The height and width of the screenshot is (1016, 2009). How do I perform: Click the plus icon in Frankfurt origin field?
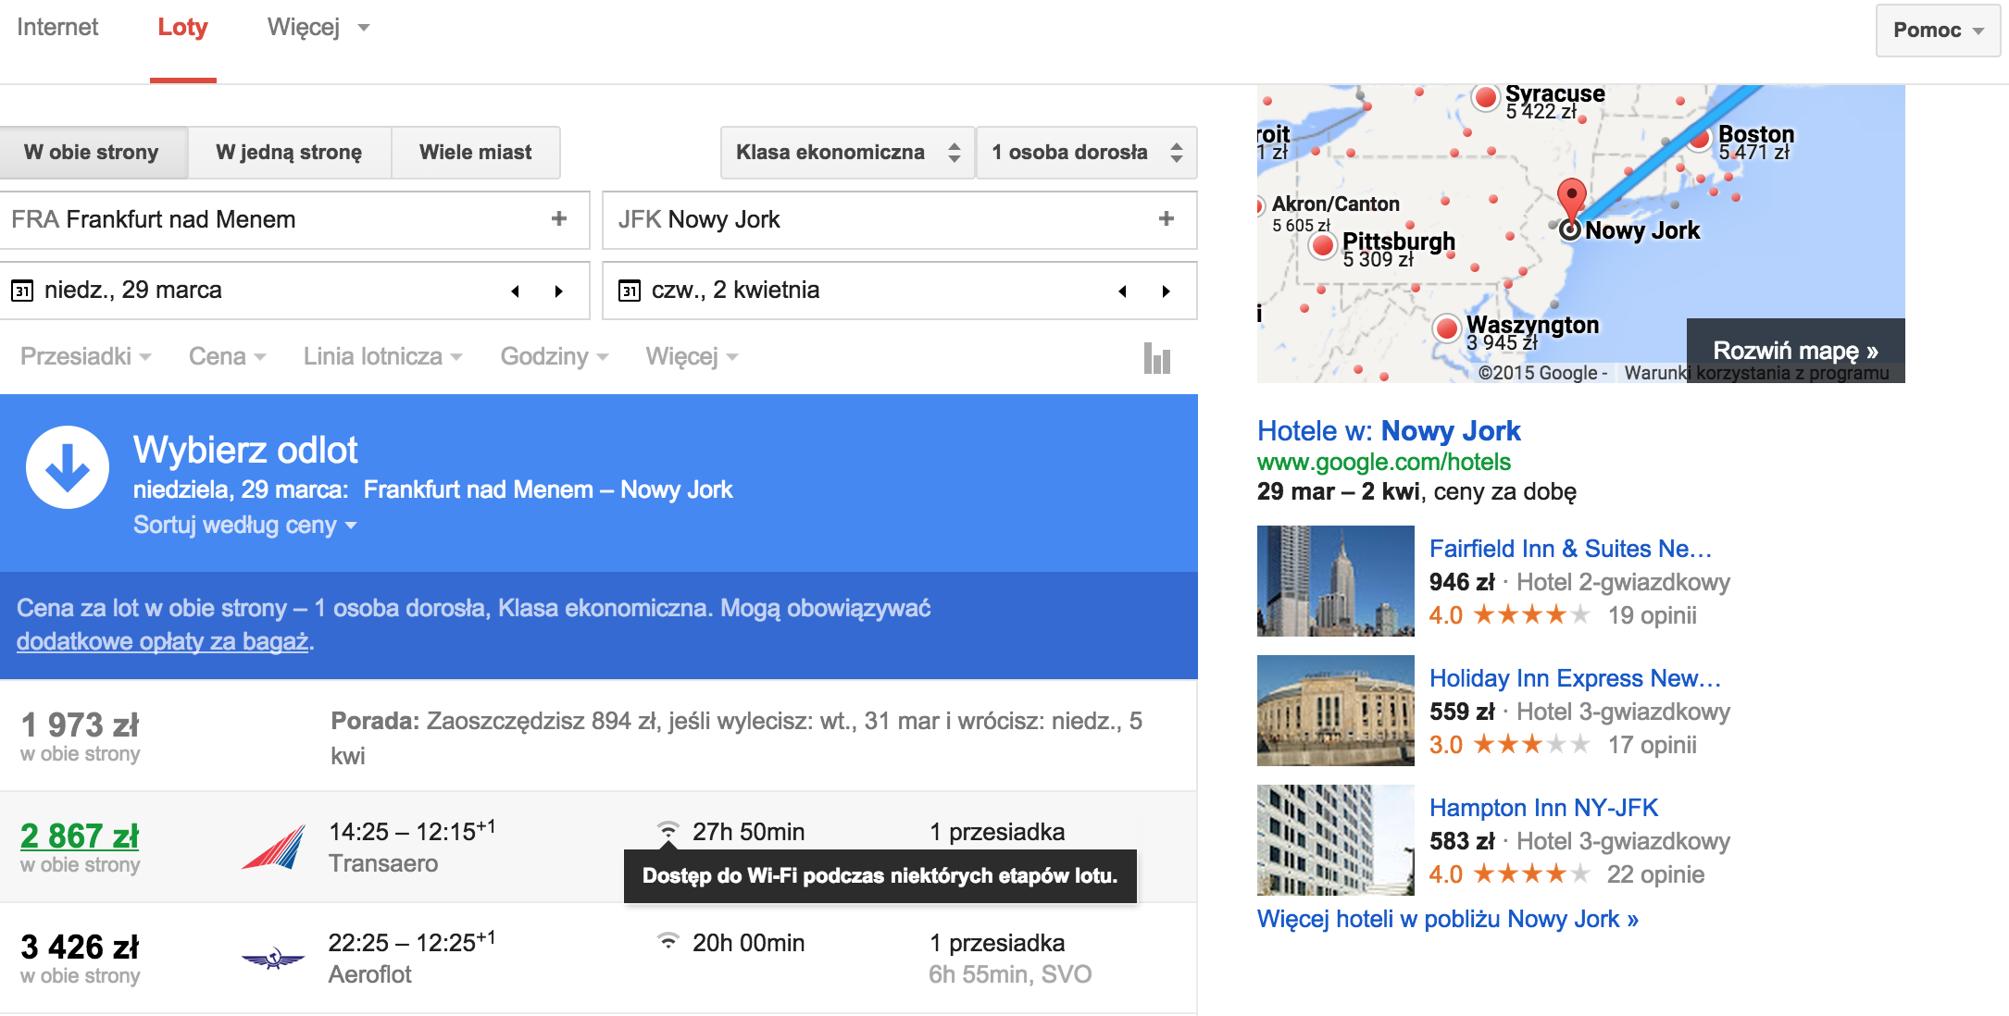point(559,218)
